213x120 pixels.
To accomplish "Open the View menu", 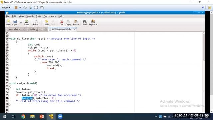I will 21,16.
